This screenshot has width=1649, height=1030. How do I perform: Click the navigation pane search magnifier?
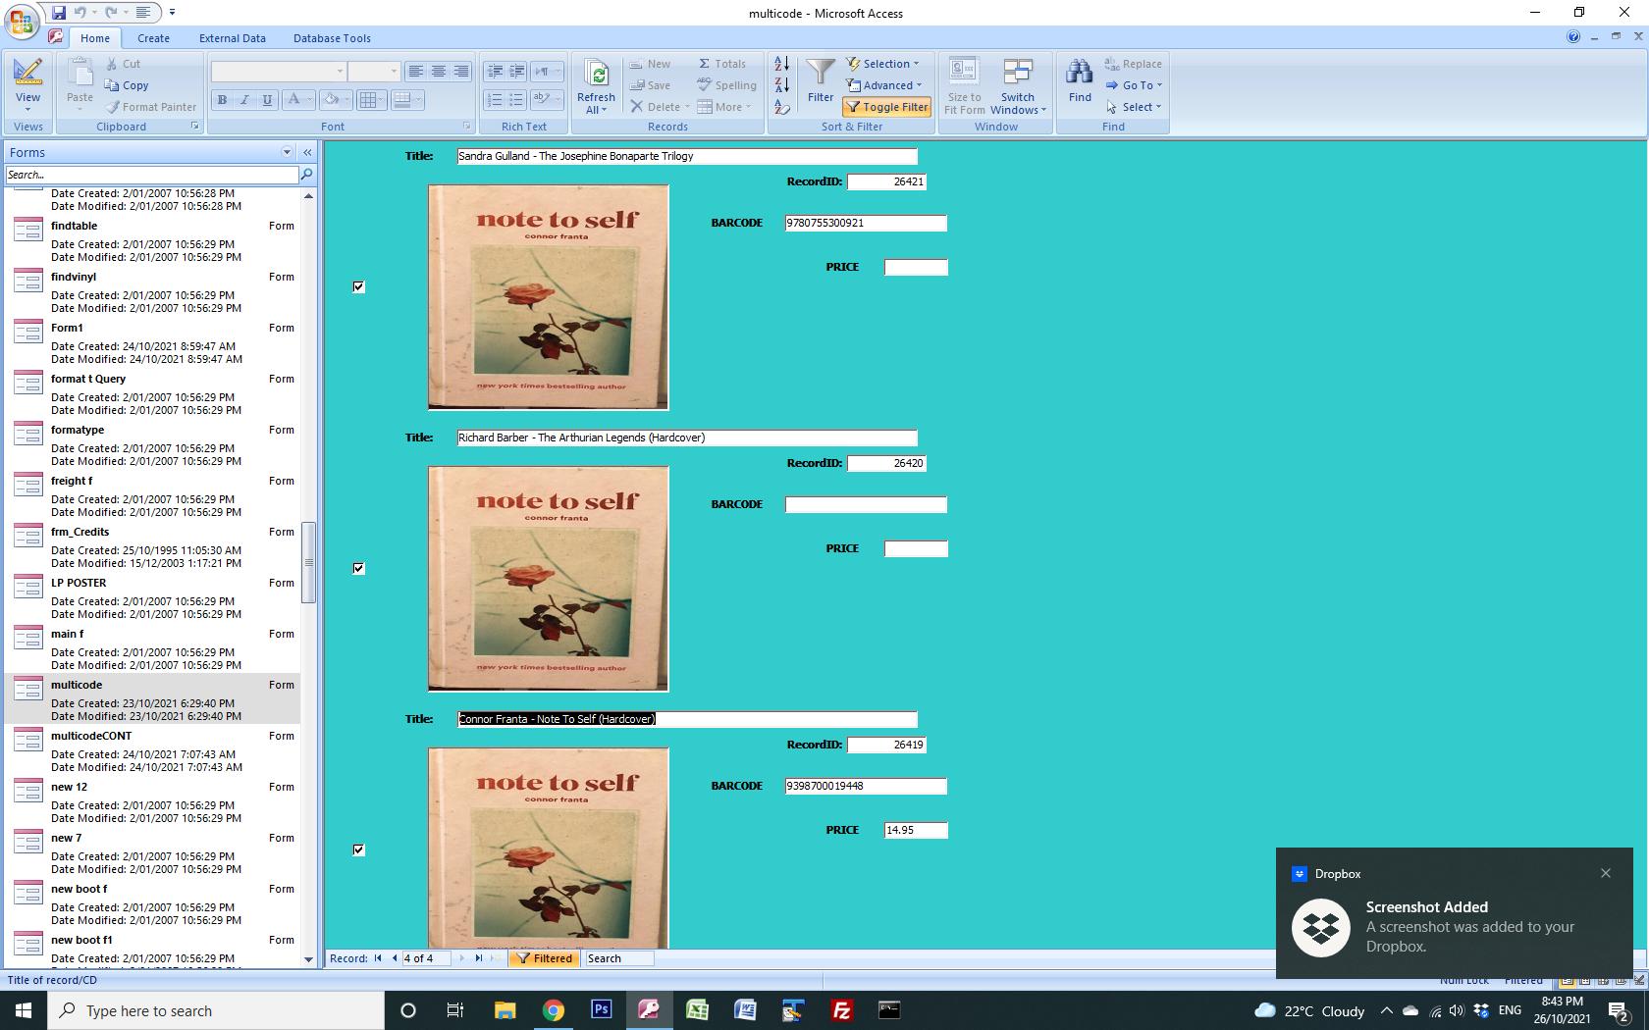tap(307, 175)
